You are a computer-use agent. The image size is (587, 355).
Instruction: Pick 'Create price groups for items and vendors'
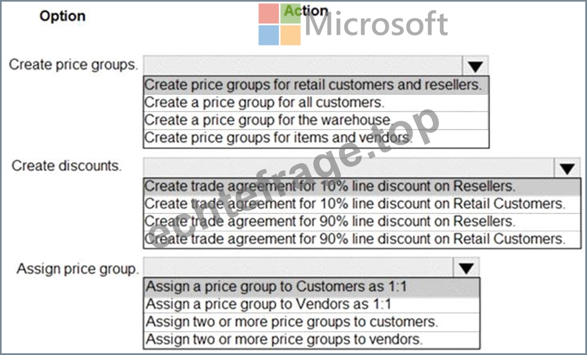316,138
